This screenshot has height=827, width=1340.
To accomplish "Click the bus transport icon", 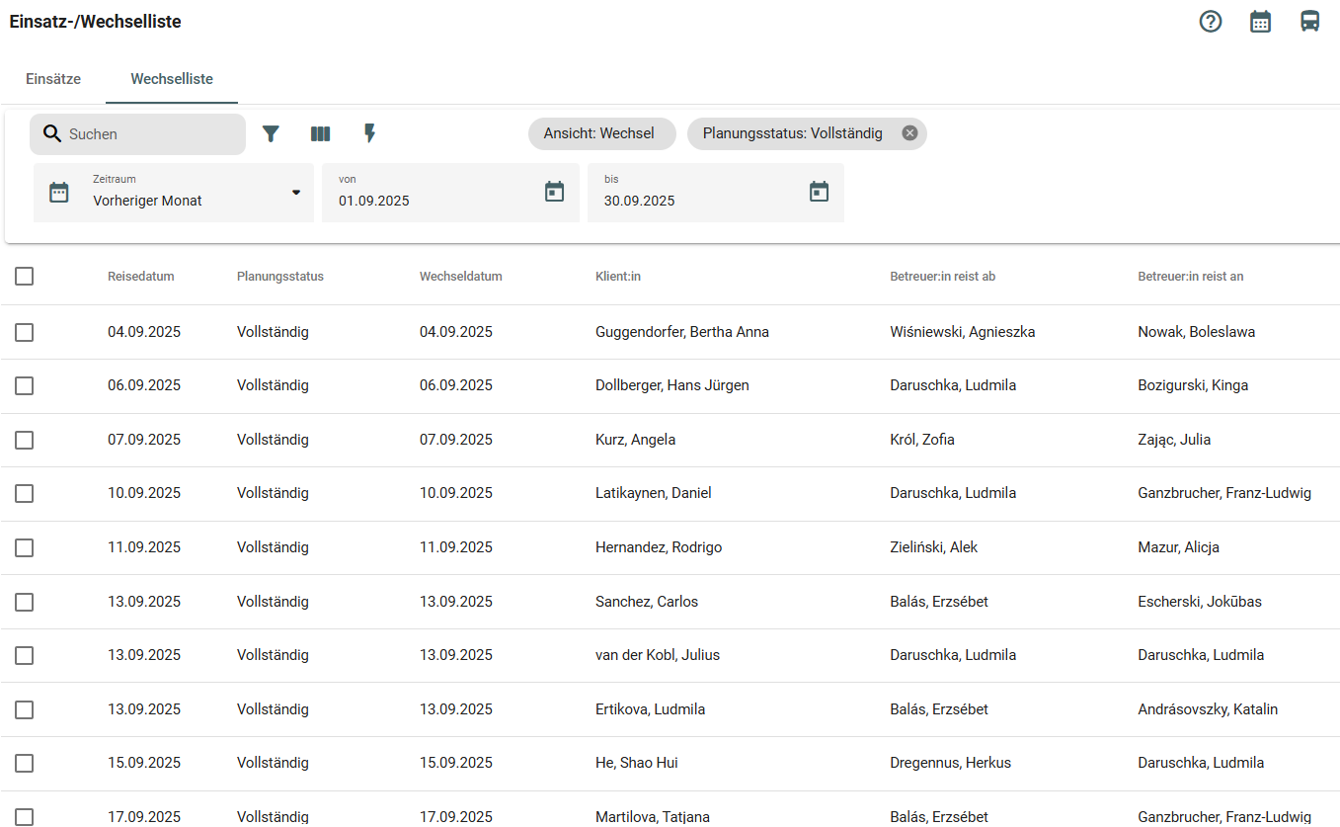I will click(1309, 22).
